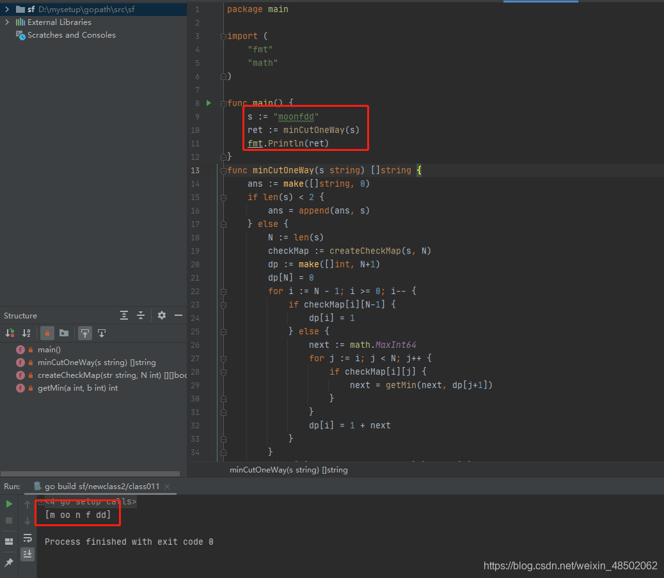The width and height of the screenshot is (664, 578).
Task: Collapse the if checkMap[i][j] fold marker
Action: pos(223,372)
